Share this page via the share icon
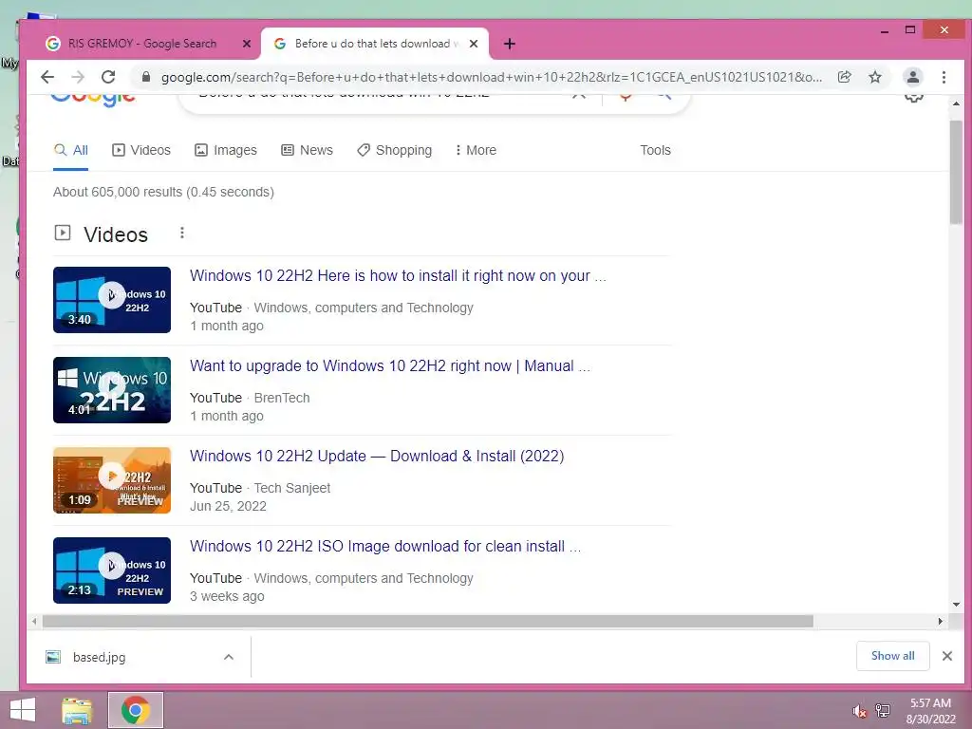The width and height of the screenshot is (972, 729). click(x=844, y=77)
